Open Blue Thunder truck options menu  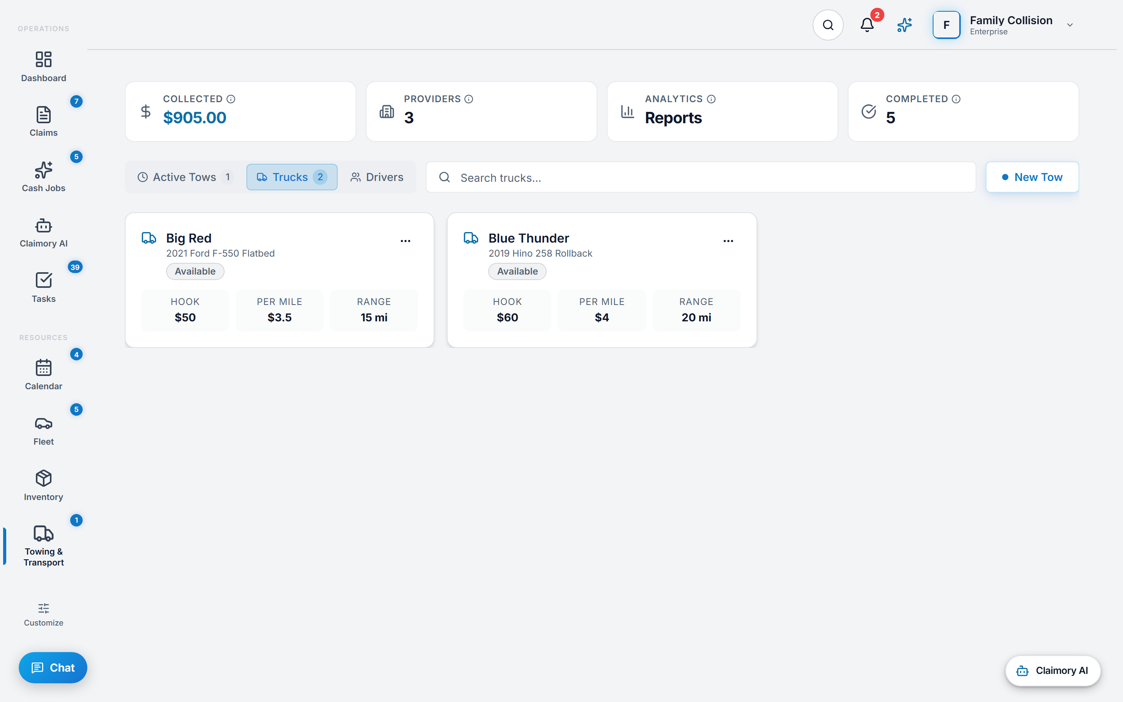click(x=728, y=241)
